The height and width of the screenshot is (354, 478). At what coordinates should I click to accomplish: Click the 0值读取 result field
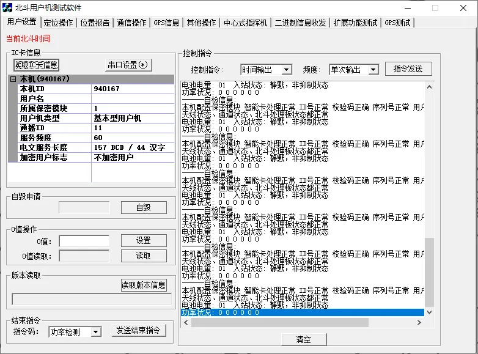(84, 256)
